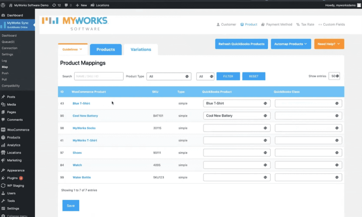362x217 pixels.
Task: Select the SKU cell BAT101
Action: [x=158, y=115]
